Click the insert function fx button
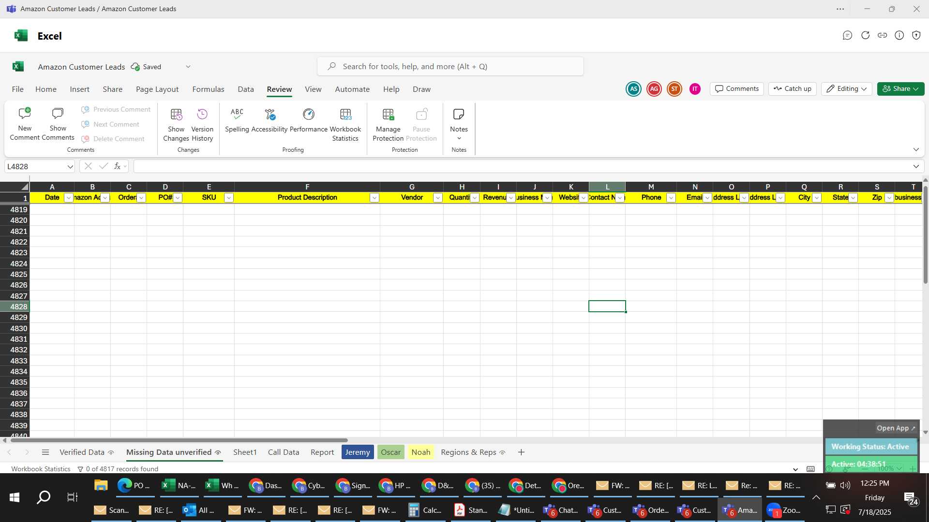This screenshot has height=522, width=929. [x=117, y=166]
